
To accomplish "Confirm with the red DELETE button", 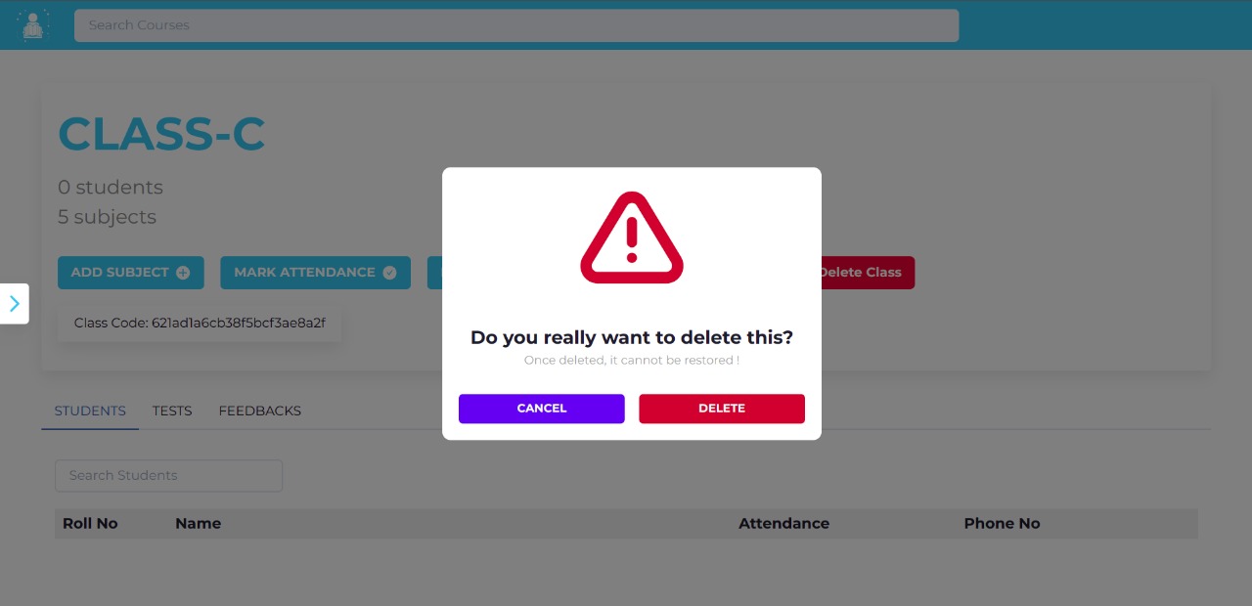I will pyautogui.click(x=722, y=409).
